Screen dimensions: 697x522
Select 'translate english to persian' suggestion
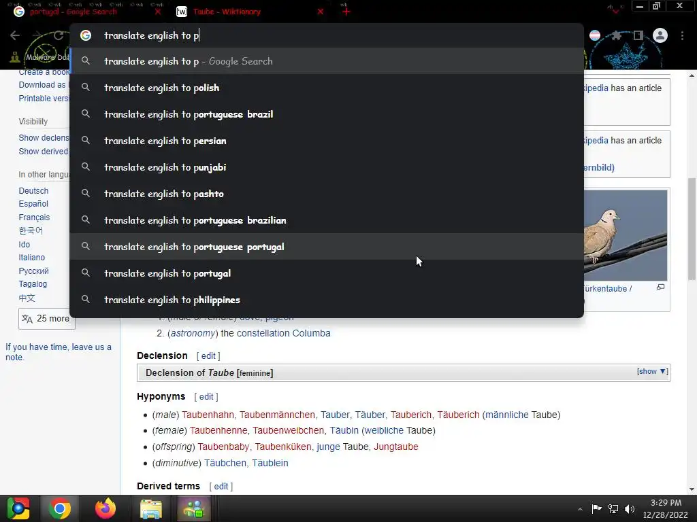(x=327, y=141)
